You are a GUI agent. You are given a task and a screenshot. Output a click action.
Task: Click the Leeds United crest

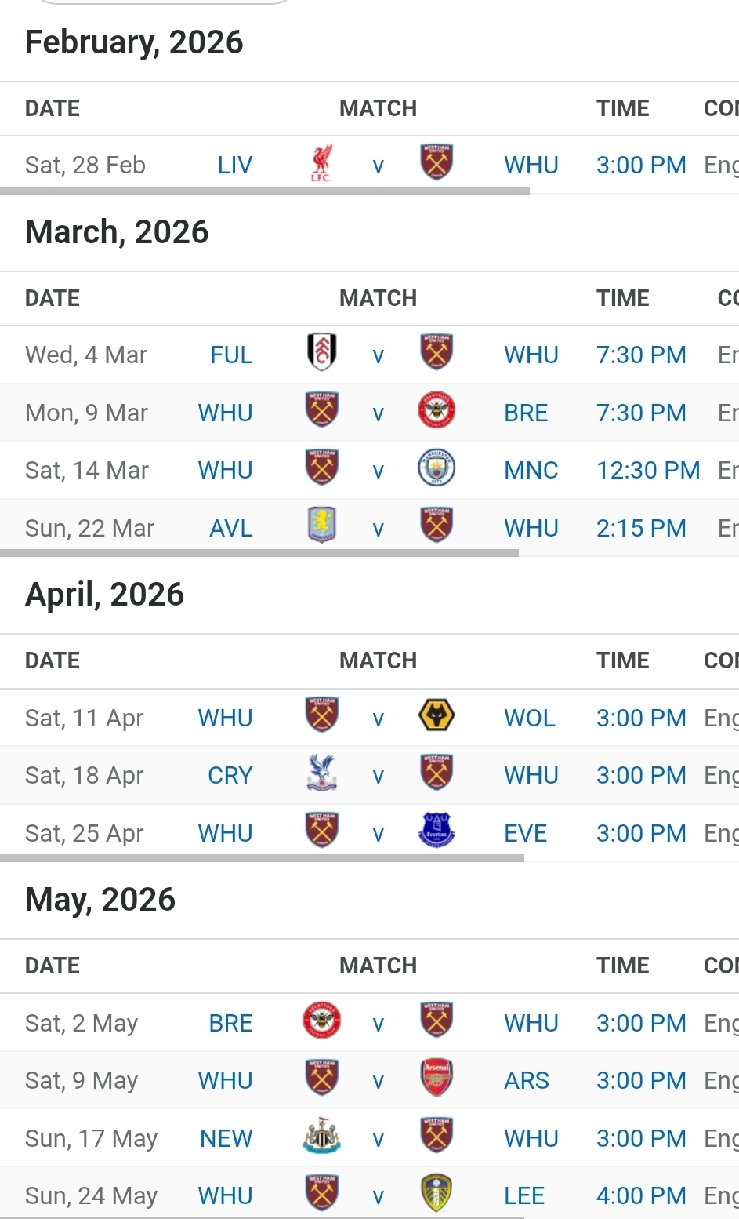click(437, 1194)
